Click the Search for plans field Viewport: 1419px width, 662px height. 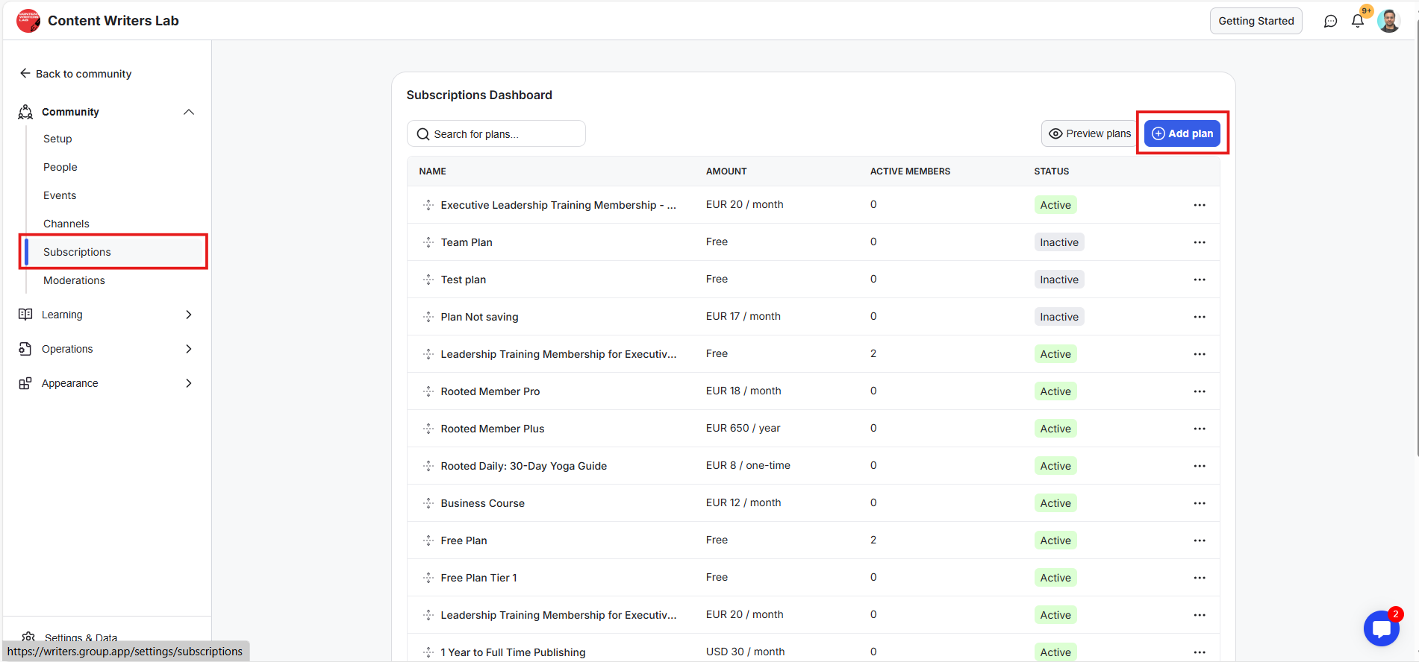pyautogui.click(x=496, y=134)
